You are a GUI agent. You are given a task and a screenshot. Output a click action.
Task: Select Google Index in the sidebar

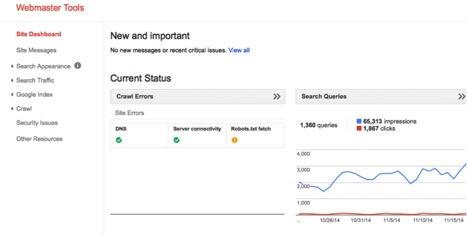pyautogui.click(x=34, y=95)
